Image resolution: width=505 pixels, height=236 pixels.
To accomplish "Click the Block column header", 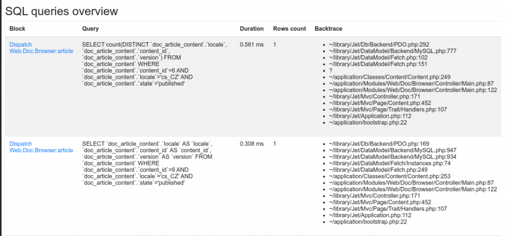I will [x=18, y=28].
